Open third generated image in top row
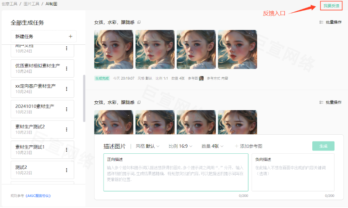 pyautogui.click(x=196, y=50)
